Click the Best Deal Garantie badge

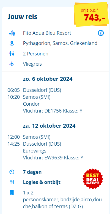[x=93, y=179]
